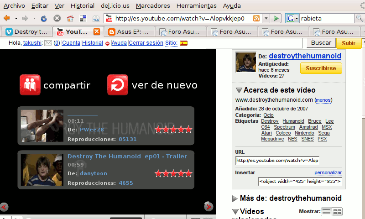
Task: Reload the page with the refresh icon
Action: 43,18
